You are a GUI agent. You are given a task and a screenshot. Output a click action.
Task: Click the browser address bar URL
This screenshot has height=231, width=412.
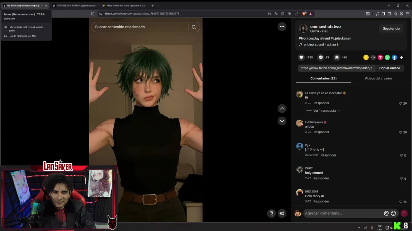(142, 14)
